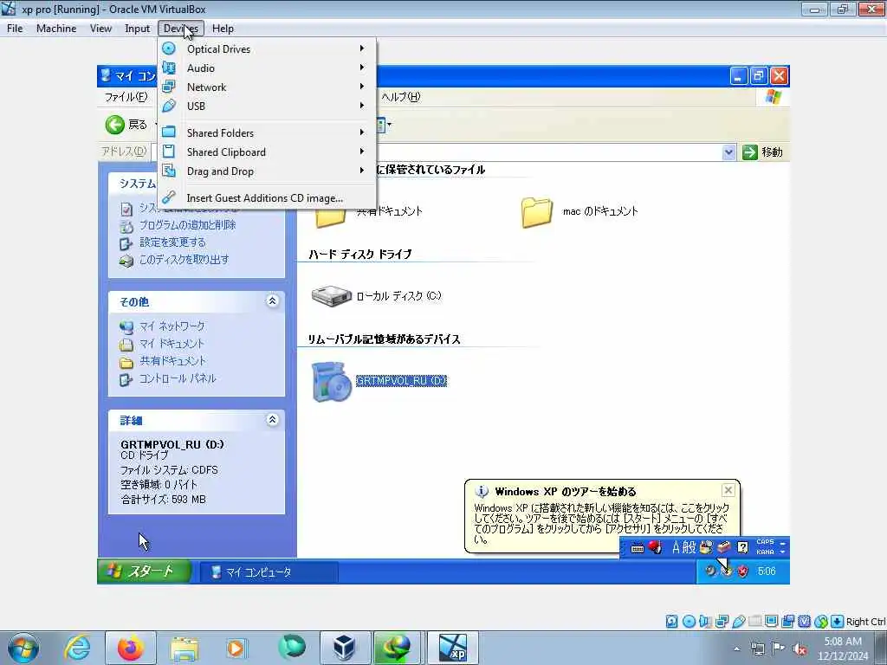887x665 pixels.
Task: Open the VirtualBox Help menu
Action: 223,29
